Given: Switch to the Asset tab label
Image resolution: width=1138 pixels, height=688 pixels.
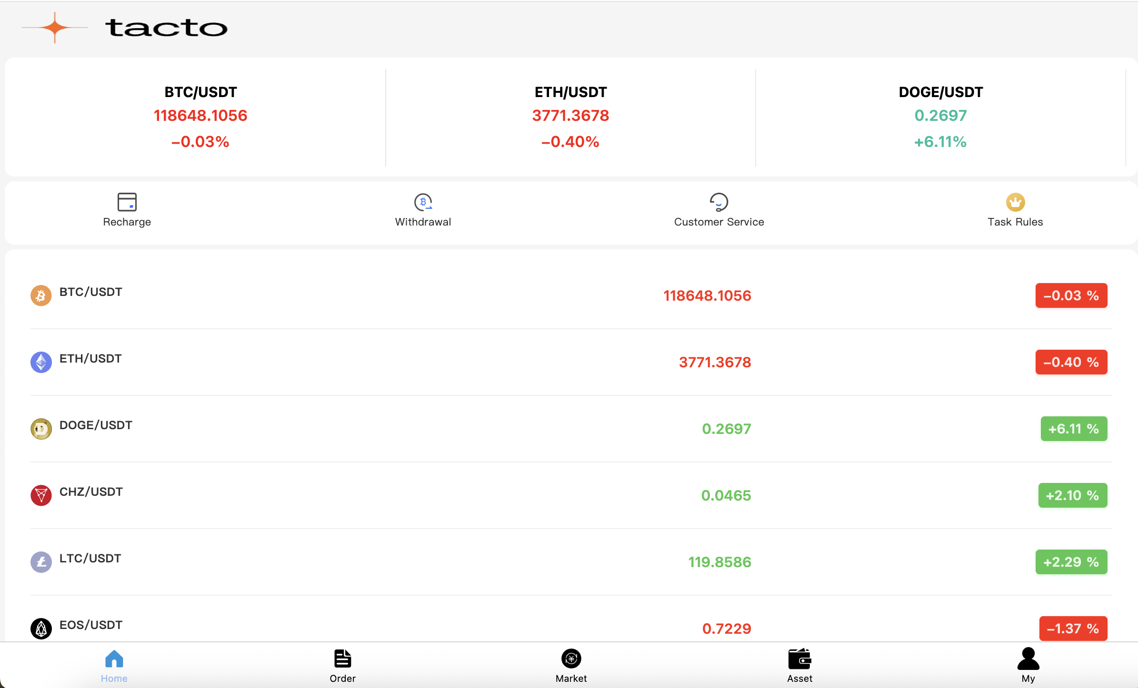Looking at the screenshot, I should coord(800,678).
